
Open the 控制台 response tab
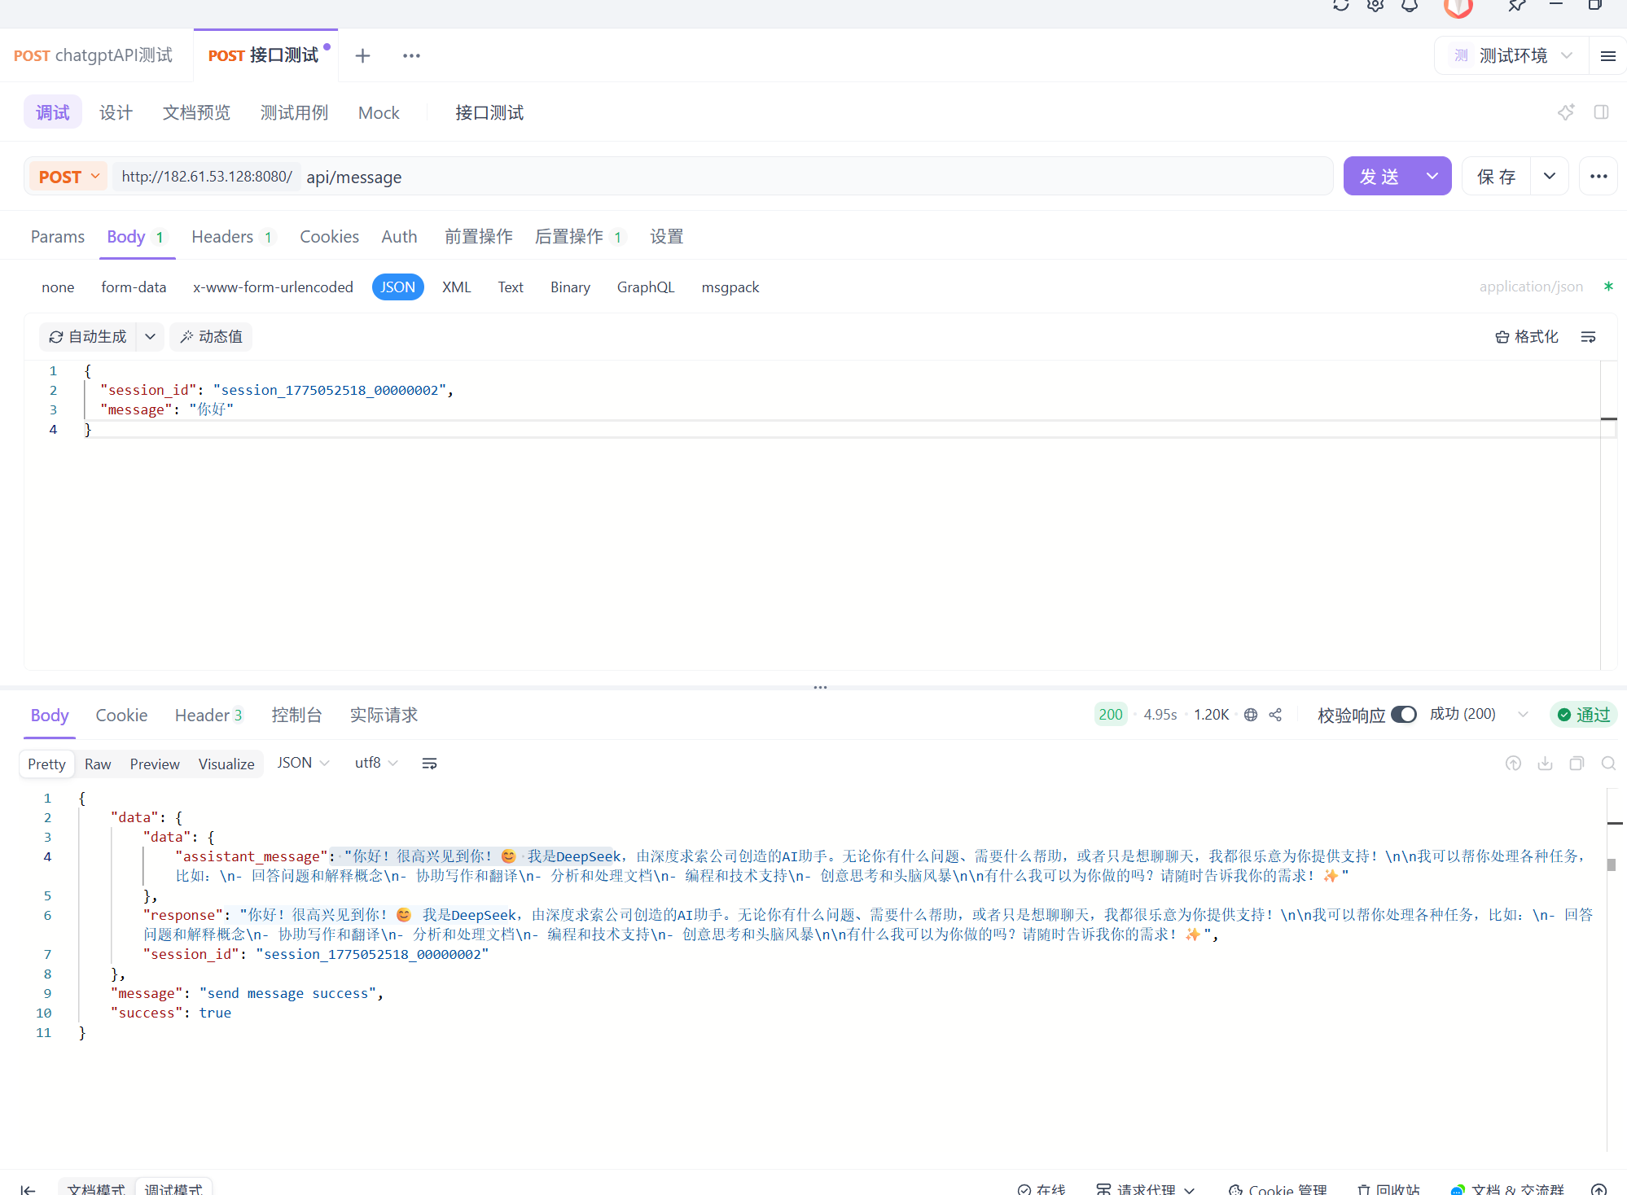pos(296,716)
